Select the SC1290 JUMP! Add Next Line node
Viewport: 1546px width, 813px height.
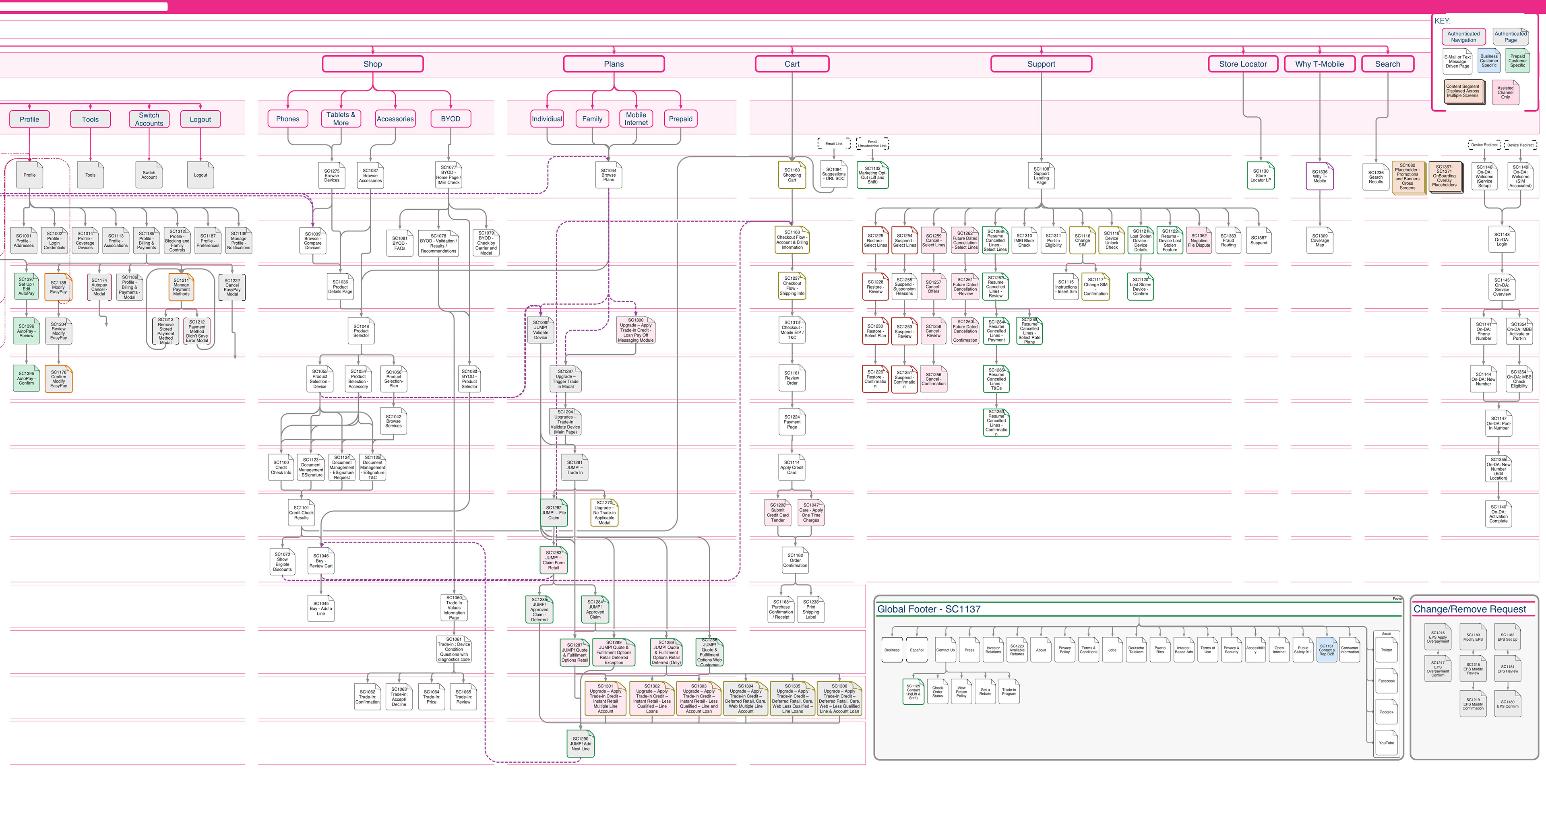580,743
